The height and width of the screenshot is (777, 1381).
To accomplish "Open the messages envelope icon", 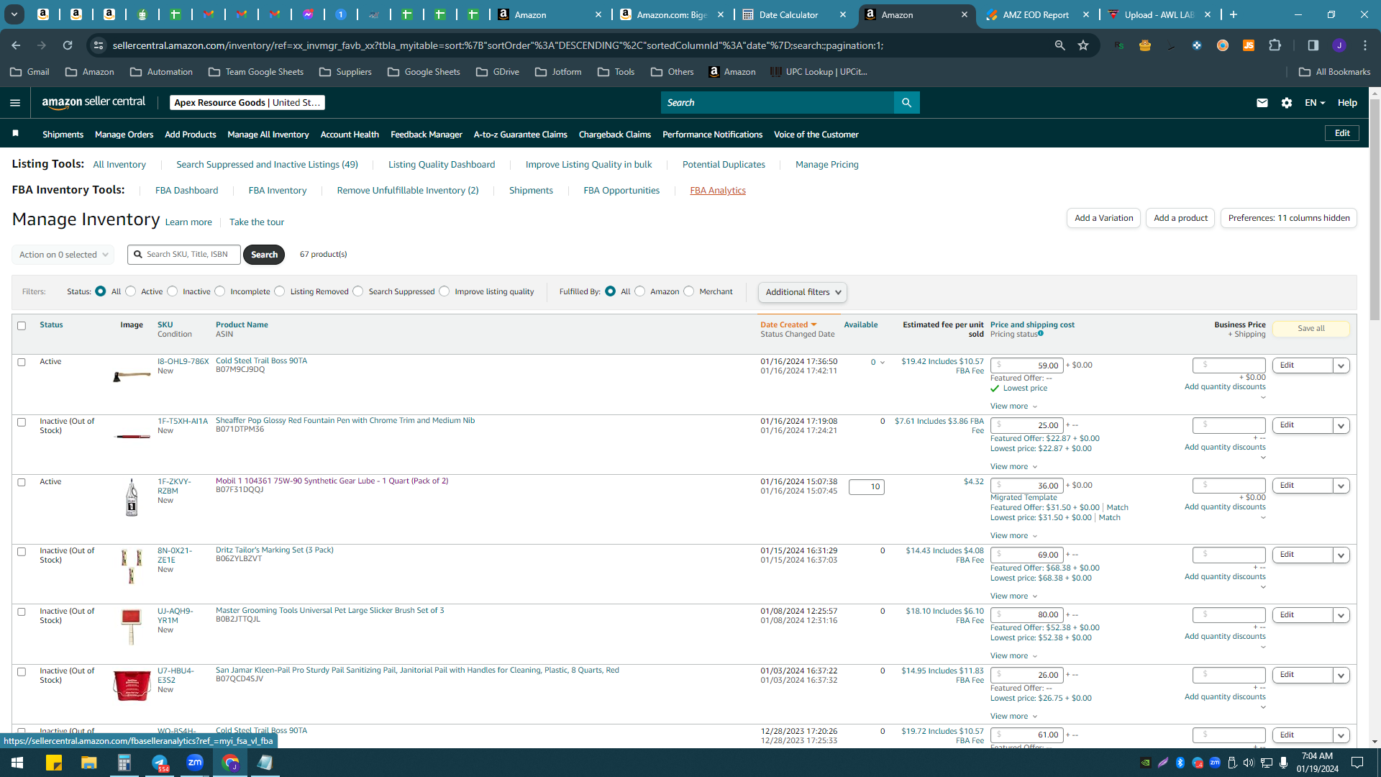I will pos(1262,103).
